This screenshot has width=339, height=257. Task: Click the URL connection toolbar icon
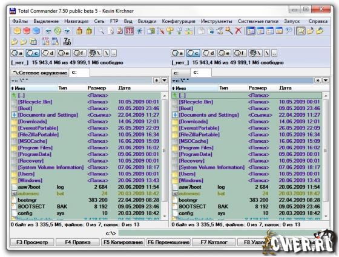pos(55,42)
